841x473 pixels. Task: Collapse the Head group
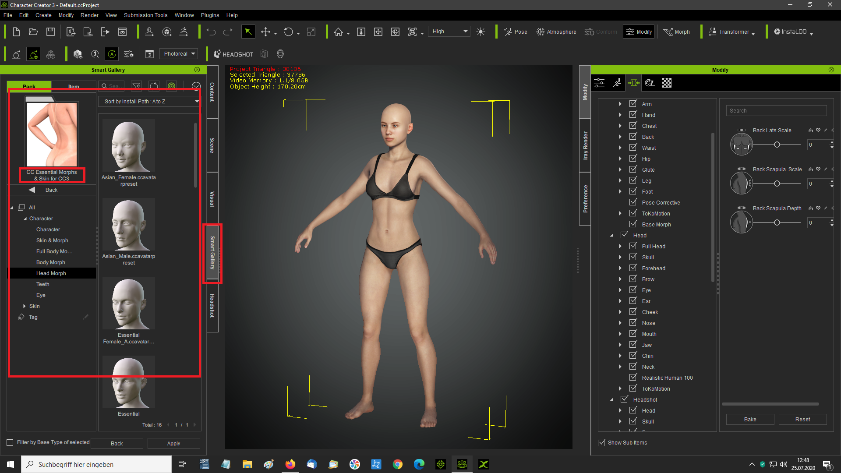pos(611,236)
